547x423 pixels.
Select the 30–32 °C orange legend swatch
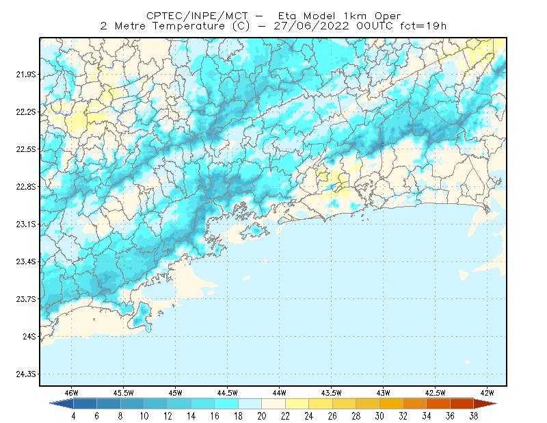point(391,404)
